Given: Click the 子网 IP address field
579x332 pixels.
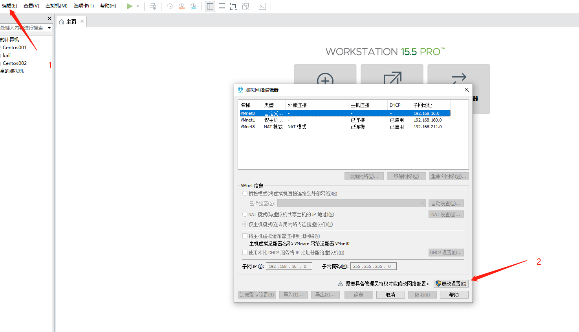Looking at the screenshot, I should [289, 266].
